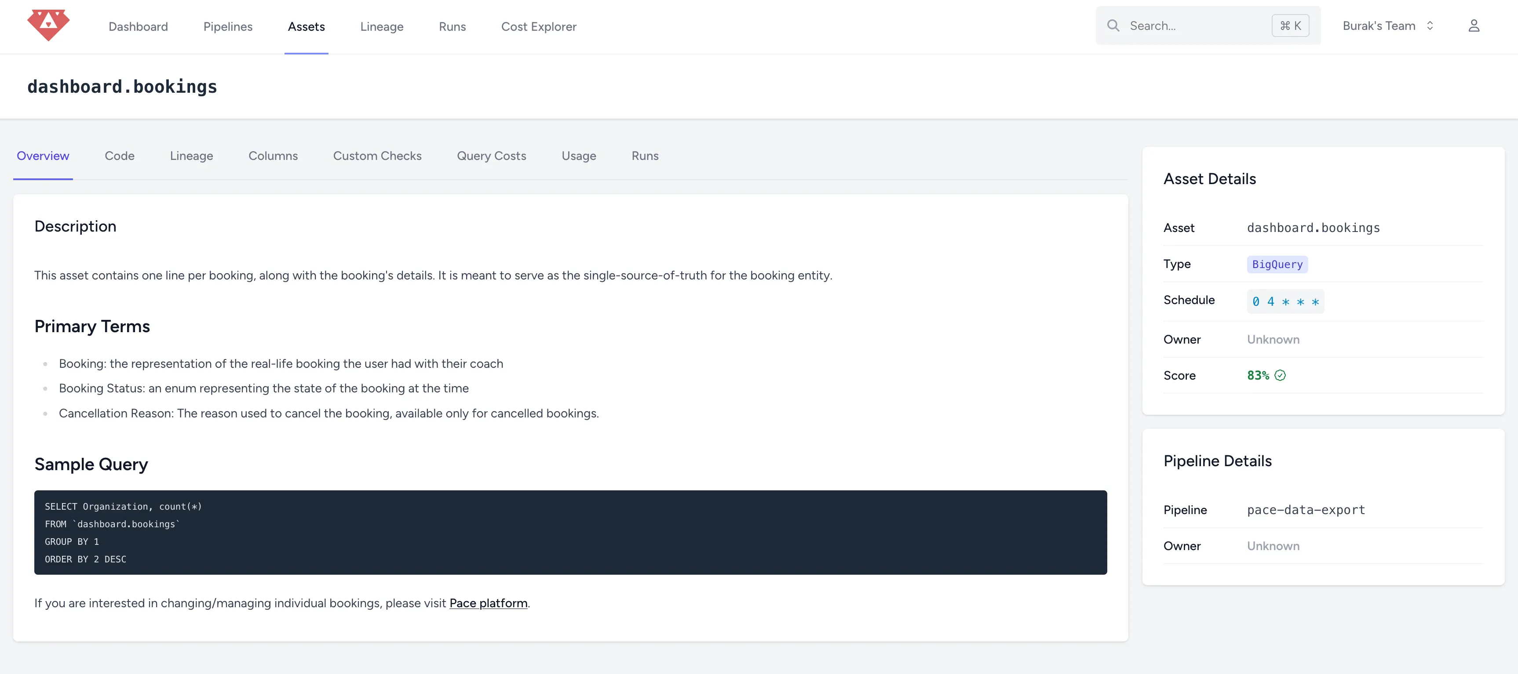Click the team switcher chevron arrows
This screenshot has height=674, width=1518.
point(1430,26)
